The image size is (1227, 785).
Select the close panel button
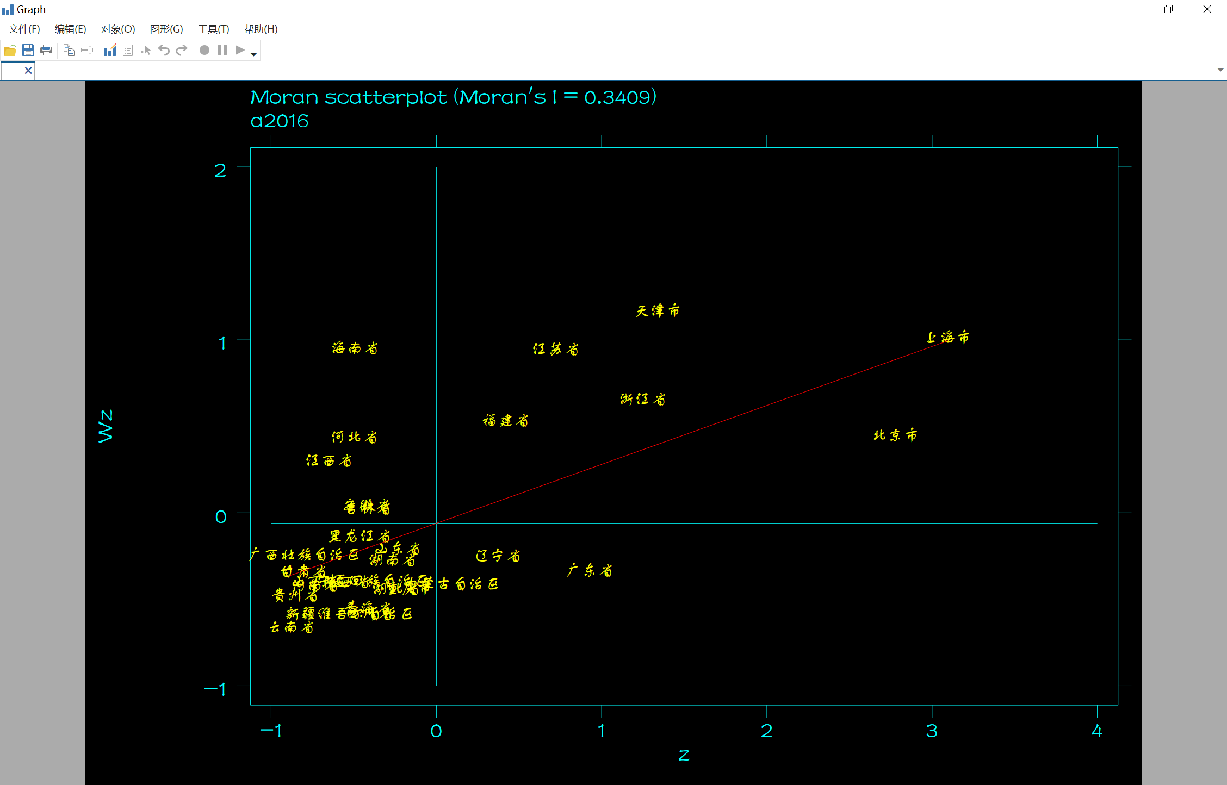click(x=23, y=70)
